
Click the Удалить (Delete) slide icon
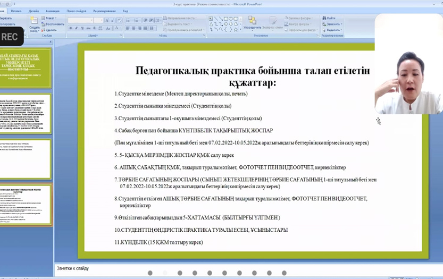point(50,30)
